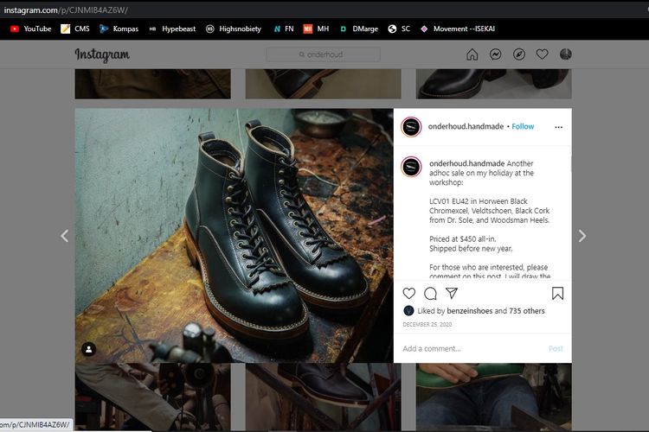This screenshot has height=432, width=649.
Task: Click the Instagram home icon
Action: point(472,54)
